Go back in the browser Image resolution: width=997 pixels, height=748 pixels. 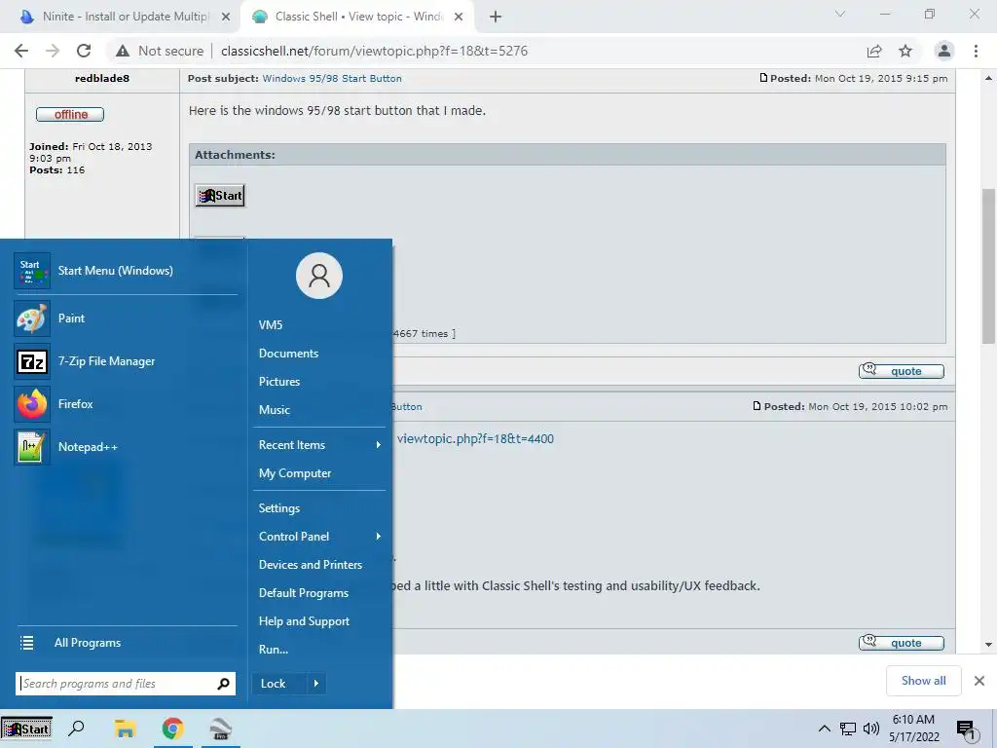tap(21, 51)
